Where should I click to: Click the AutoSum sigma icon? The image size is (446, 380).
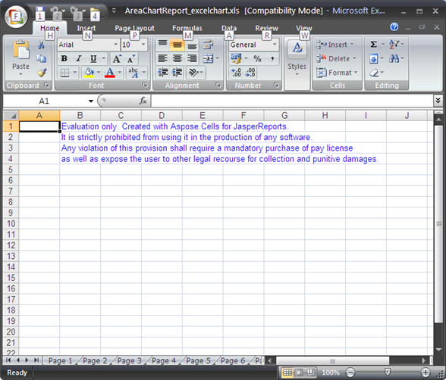pos(373,44)
